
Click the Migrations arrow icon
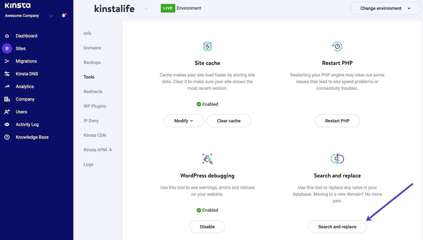(7, 61)
